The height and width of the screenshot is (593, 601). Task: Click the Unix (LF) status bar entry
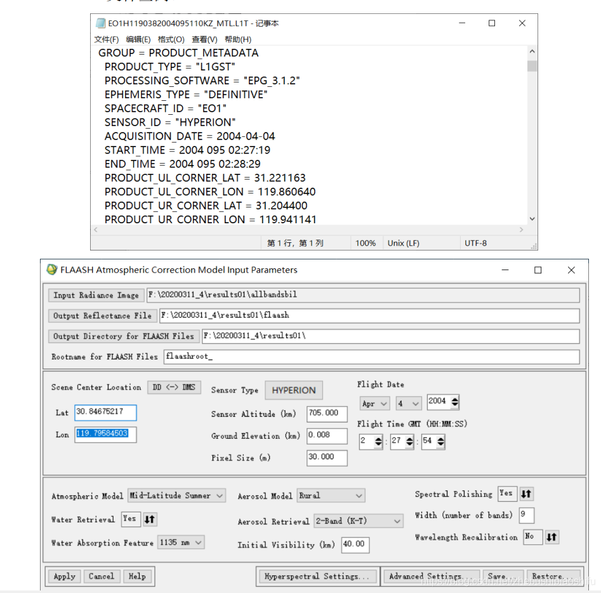click(403, 244)
